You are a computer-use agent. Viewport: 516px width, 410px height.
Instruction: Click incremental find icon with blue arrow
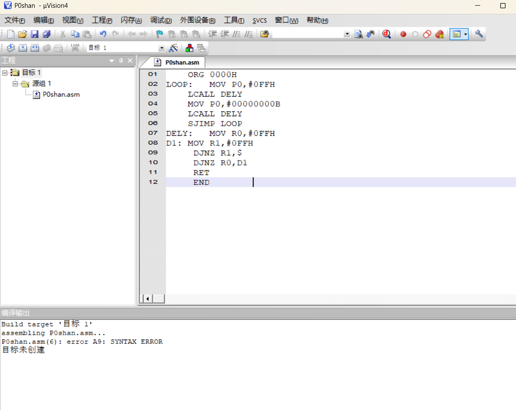coord(371,34)
